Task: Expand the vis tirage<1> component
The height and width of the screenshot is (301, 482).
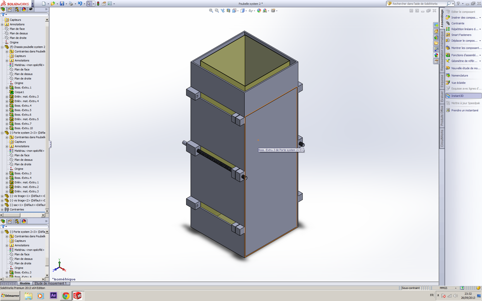Action: [x=2, y=196]
